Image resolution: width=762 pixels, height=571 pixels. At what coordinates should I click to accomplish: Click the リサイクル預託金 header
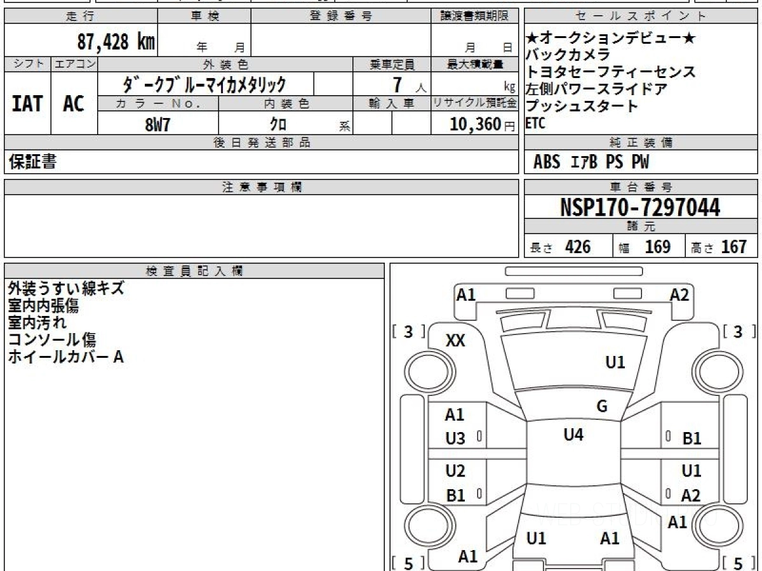(x=474, y=103)
